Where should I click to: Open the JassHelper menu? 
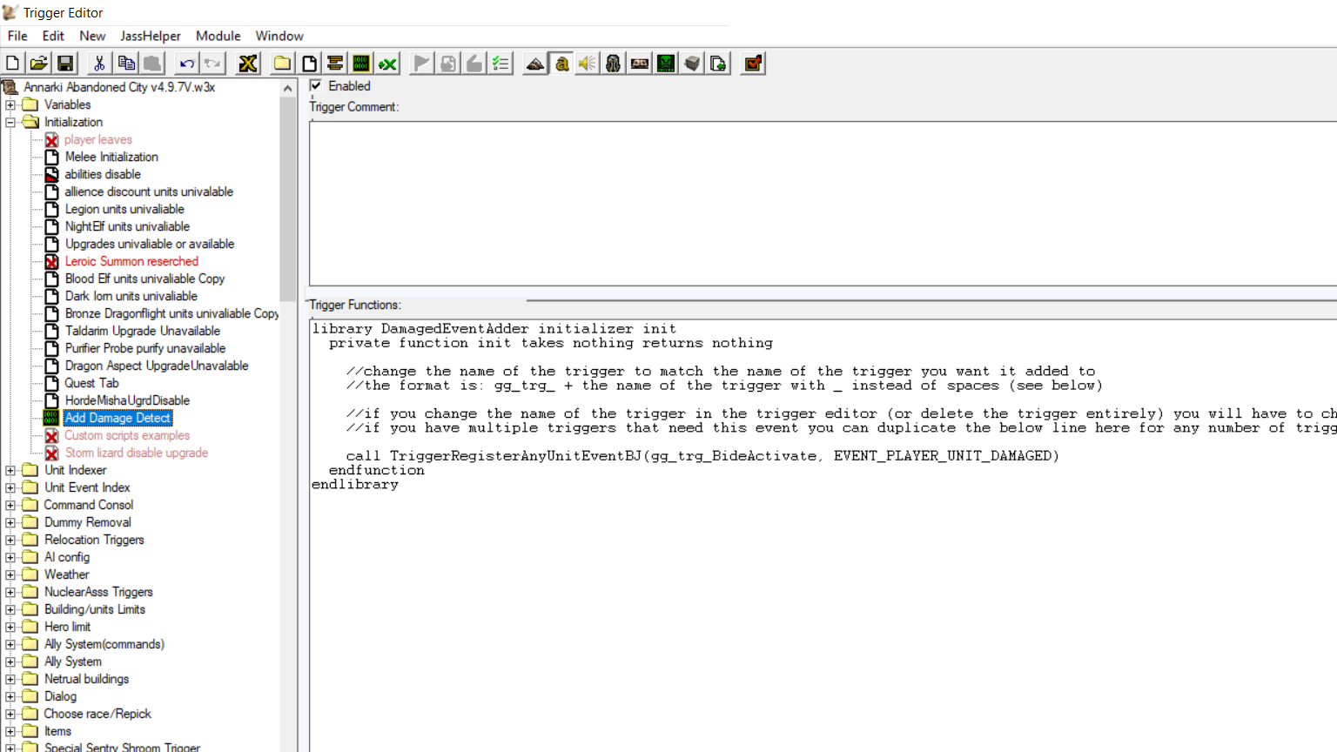[151, 36]
